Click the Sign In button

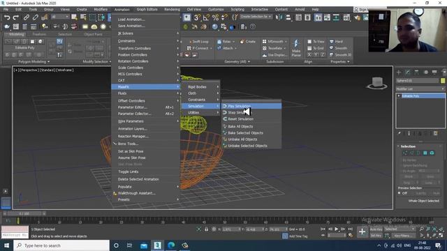[x=360, y=9]
